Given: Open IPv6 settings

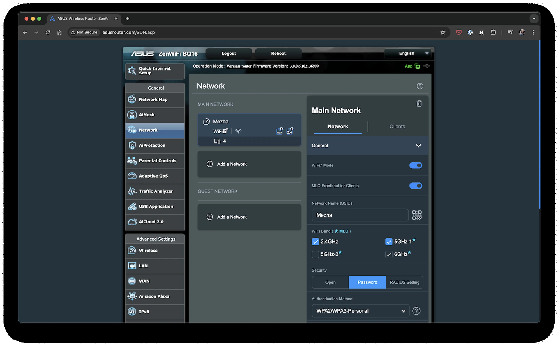Looking at the screenshot, I should pos(155,312).
